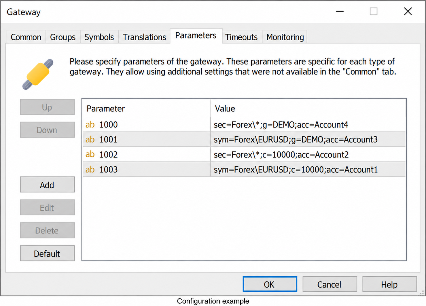Switch to the Monitoring tab
The height and width of the screenshot is (306, 426).
(285, 37)
